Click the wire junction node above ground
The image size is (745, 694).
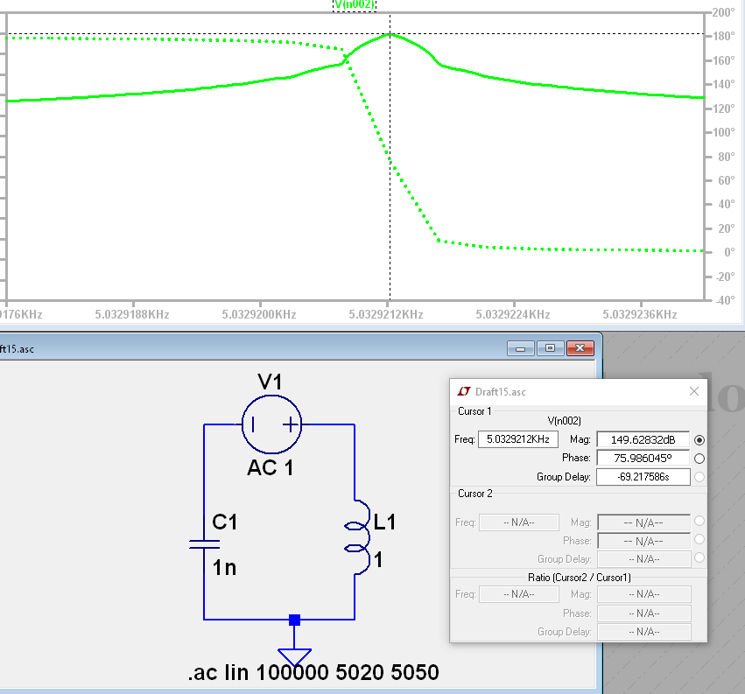tap(294, 620)
